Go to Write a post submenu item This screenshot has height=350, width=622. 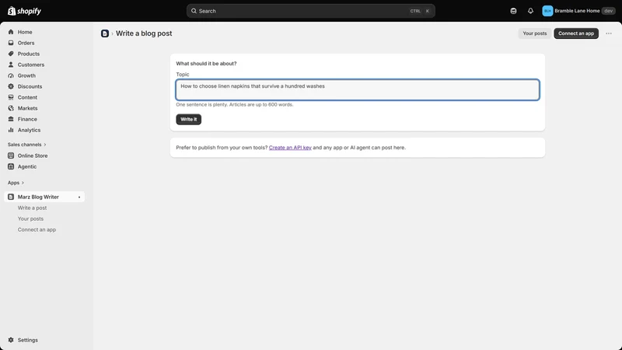click(32, 208)
